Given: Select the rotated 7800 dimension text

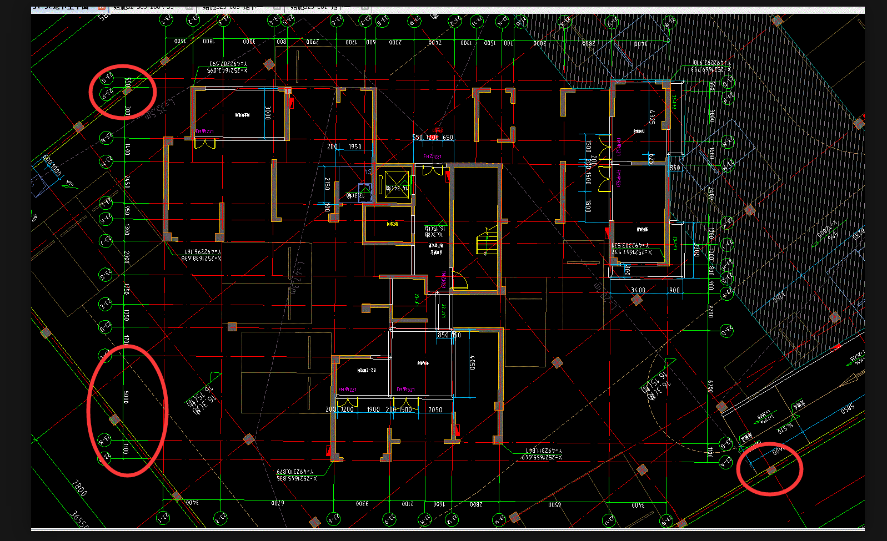Looking at the screenshot, I should pos(79,489).
